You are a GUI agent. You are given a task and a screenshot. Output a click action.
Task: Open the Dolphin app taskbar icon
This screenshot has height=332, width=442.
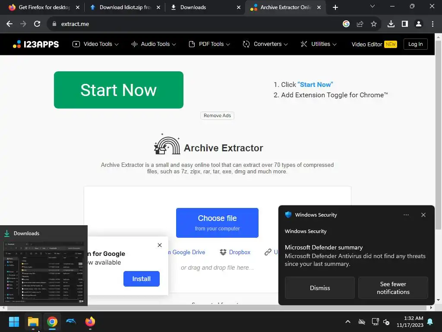click(71, 322)
